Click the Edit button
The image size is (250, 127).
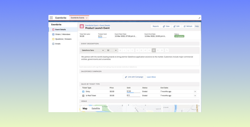click(x=176, y=26)
